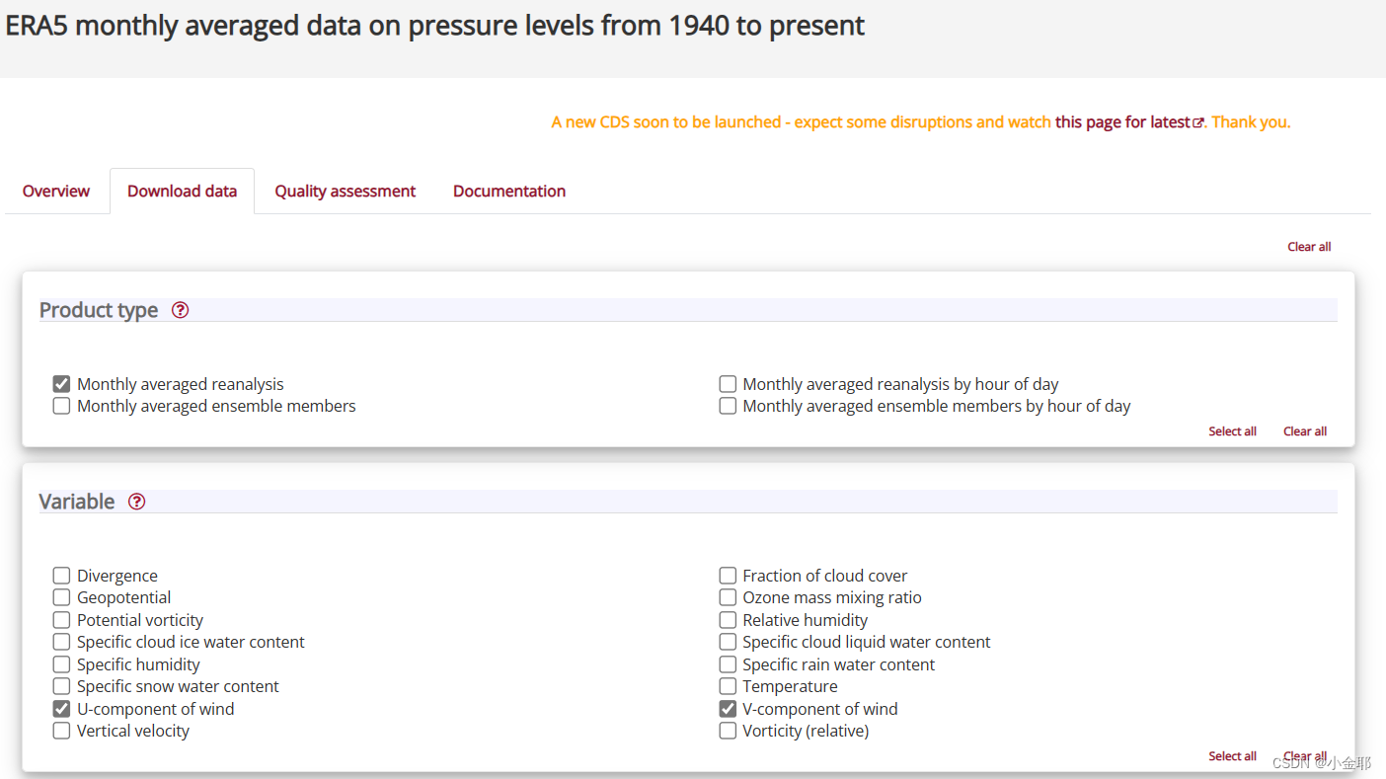Click the external link icon after "latest"

(x=1198, y=123)
